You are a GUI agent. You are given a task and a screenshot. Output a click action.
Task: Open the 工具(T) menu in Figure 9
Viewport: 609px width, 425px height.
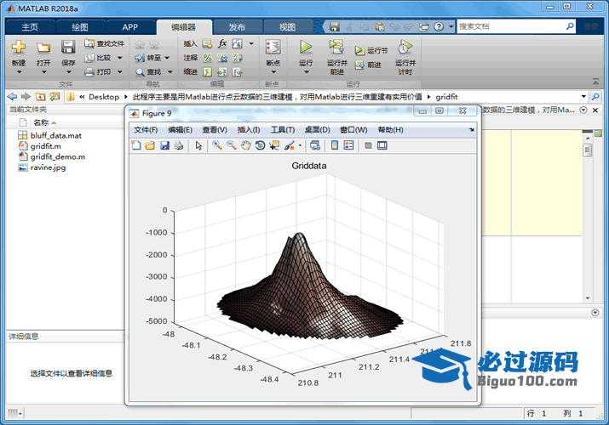click(283, 130)
